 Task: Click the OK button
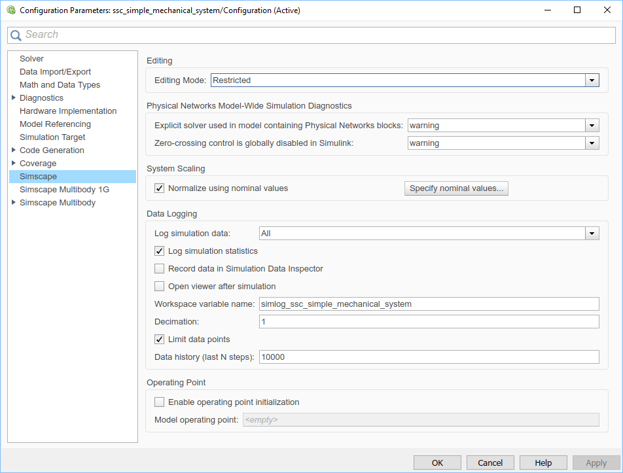click(437, 463)
